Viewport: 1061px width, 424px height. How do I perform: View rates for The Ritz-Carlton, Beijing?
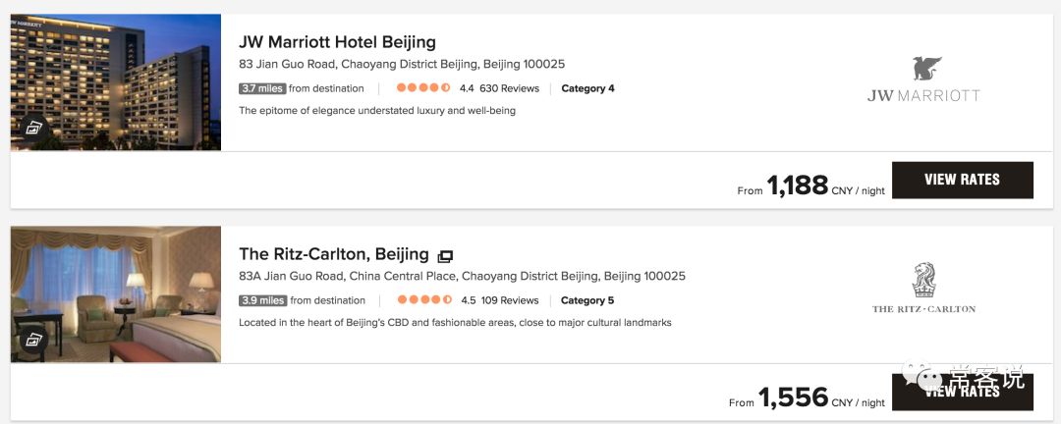pyautogui.click(x=962, y=391)
